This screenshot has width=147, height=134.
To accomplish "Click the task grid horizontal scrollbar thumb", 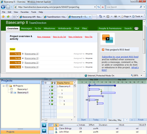I will click(x=46, y=120).
